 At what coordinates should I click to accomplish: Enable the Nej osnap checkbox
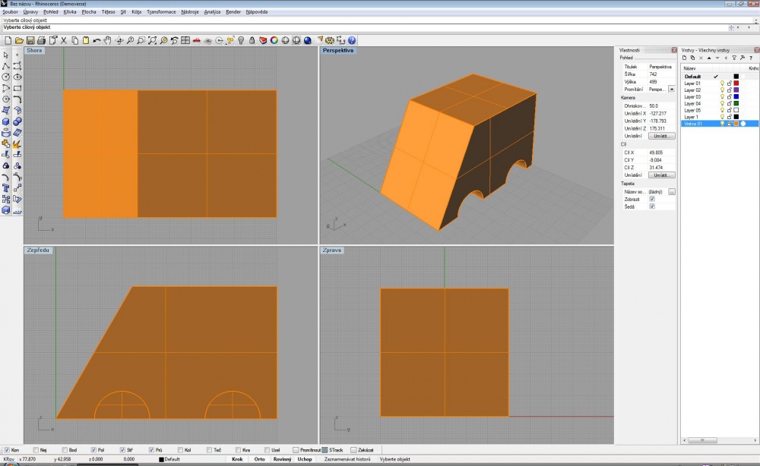[x=36, y=450]
